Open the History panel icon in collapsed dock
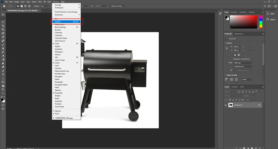 tap(220, 14)
